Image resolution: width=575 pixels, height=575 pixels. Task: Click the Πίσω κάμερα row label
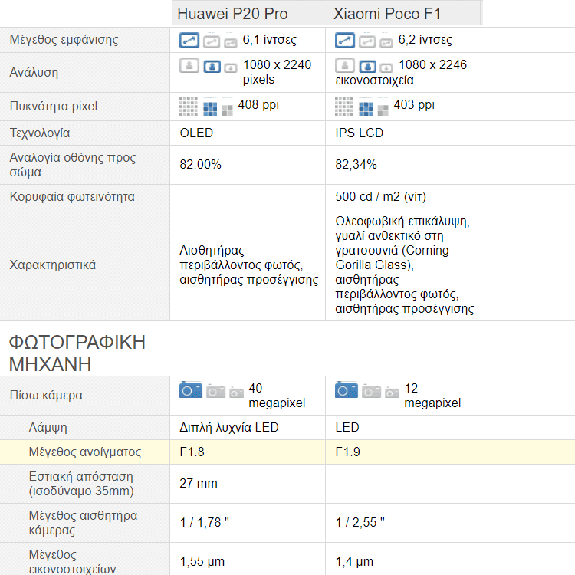(46, 396)
